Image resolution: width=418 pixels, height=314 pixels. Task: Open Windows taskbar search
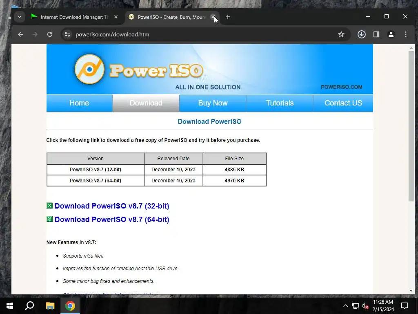coord(29,306)
